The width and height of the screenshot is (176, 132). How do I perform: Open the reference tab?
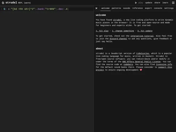(x=137, y=8)
